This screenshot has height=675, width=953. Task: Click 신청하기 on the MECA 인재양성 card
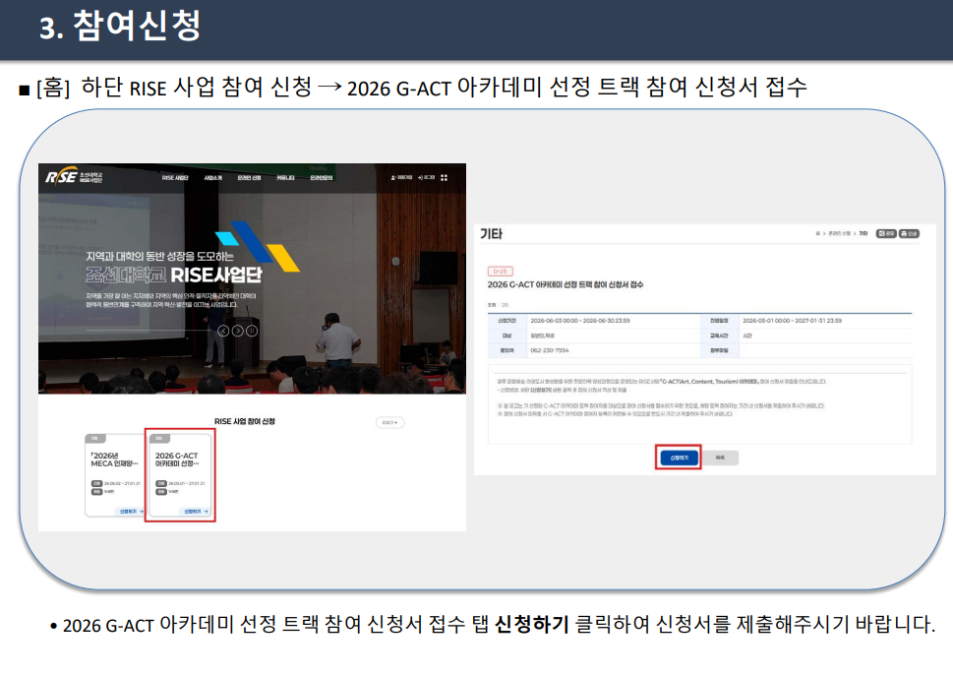pos(131,512)
